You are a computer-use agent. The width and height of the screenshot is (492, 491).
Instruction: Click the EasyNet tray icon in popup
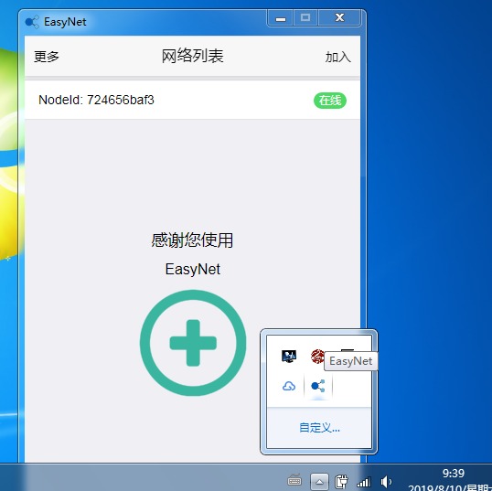318,386
